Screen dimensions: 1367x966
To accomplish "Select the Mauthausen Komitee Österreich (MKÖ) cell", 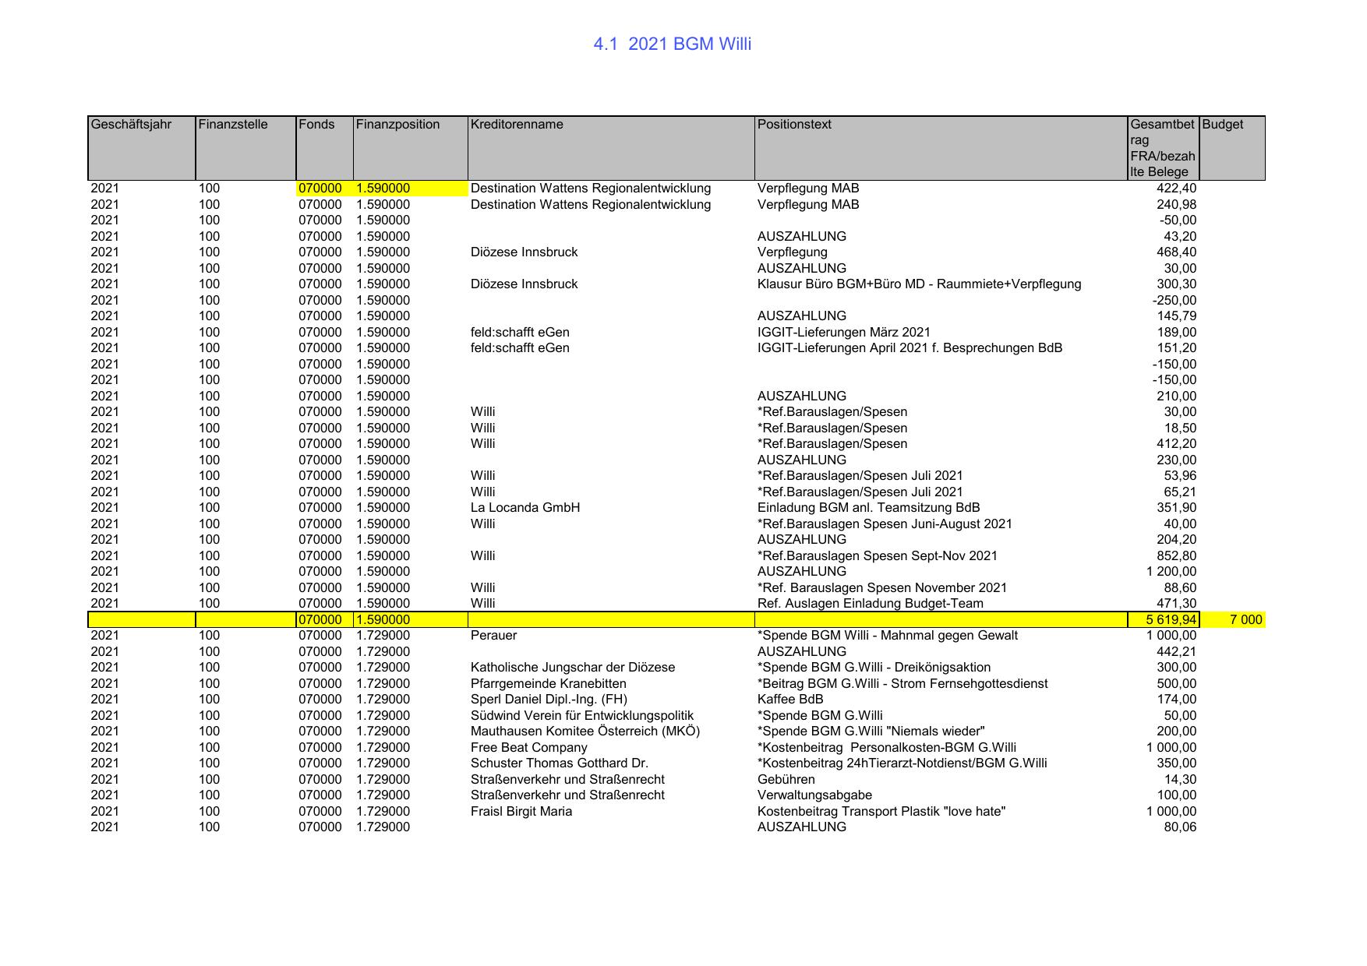I will [x=585, y=732].
